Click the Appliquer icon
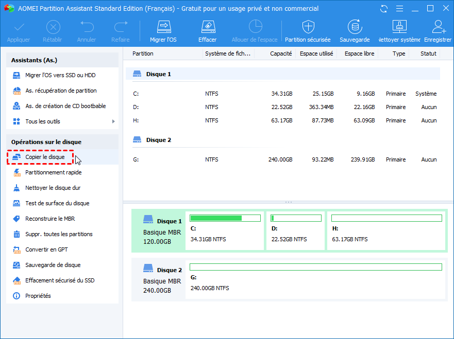The width and height of the screenshot is (454, 339). (18, 30)
